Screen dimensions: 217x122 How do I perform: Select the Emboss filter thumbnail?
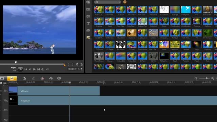pos(153,33)
